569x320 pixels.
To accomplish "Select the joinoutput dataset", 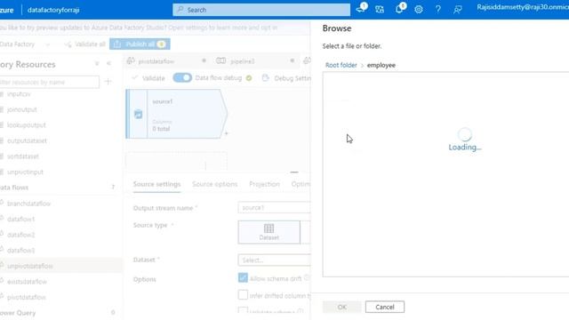I will tap(21, 109).
